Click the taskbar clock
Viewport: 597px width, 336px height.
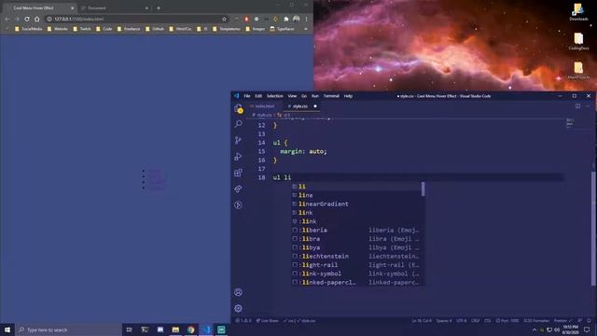click(570, 329)
